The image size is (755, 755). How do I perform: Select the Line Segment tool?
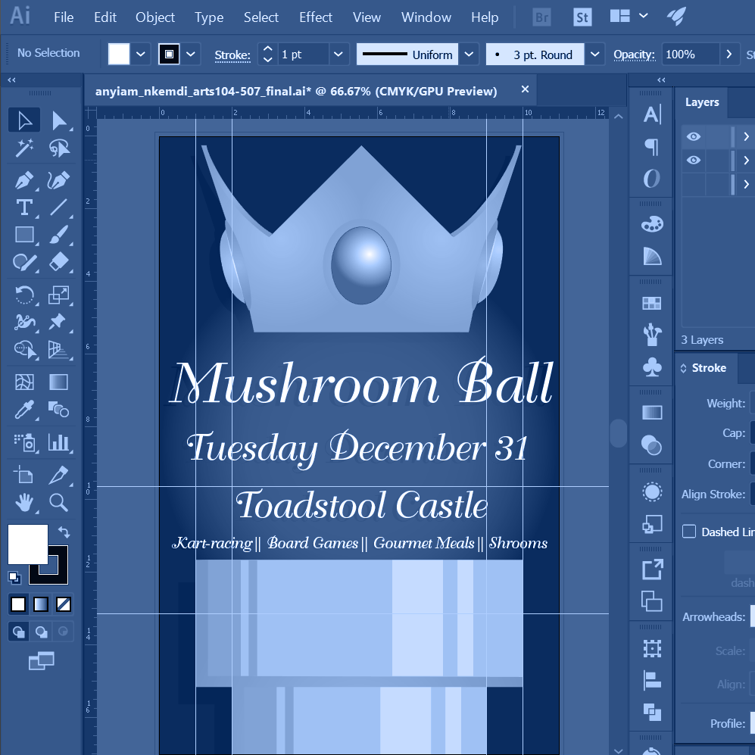(x=59, y=207)
